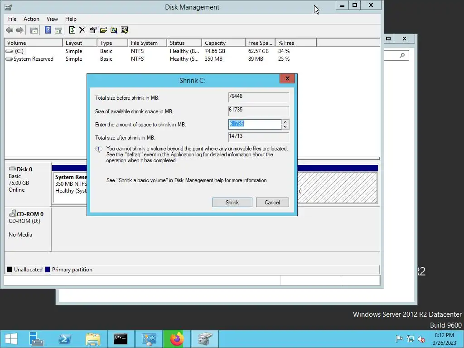Sort by the Capacity column header
Image resolution: width=464 pixels, height=348 pixels.
[223, 43]
